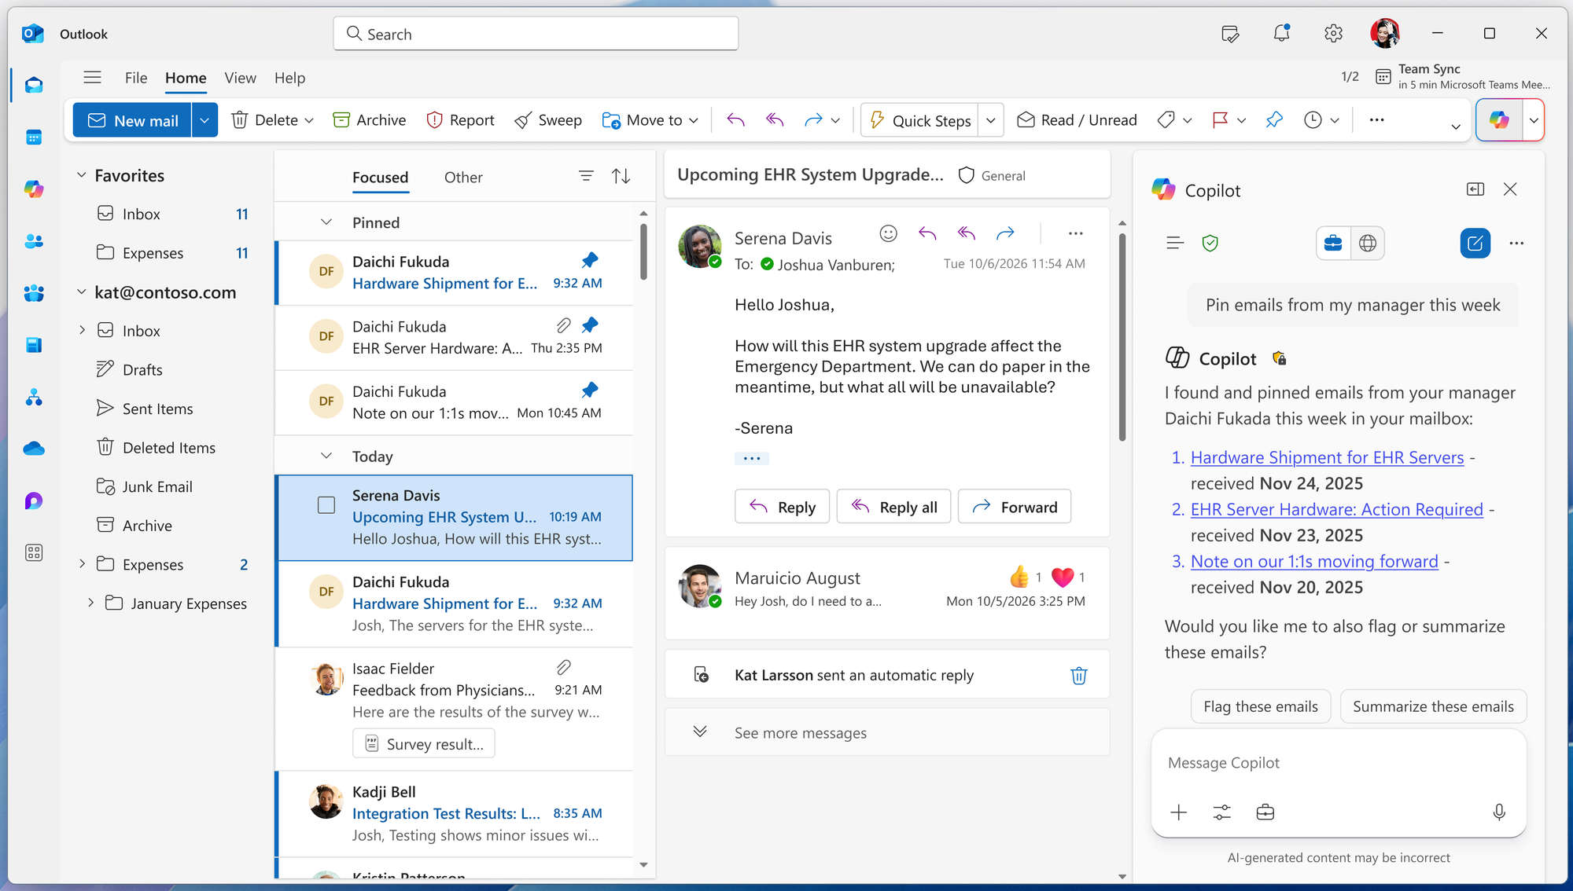
Task: Click the Archive toolbar icon
Action: pos(341,120)
